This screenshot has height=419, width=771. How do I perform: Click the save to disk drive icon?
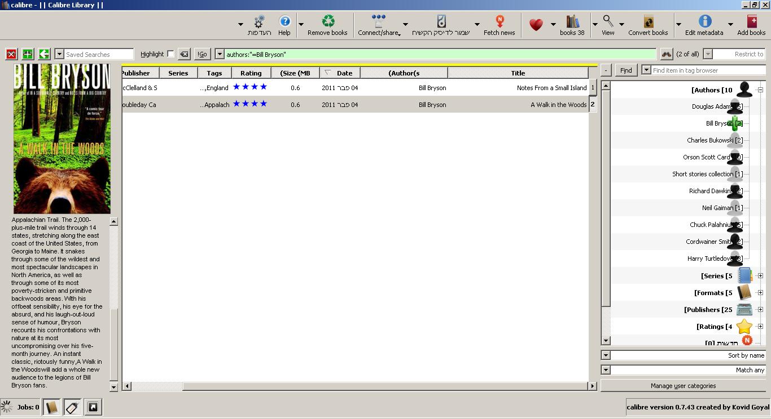coord(441,22)
